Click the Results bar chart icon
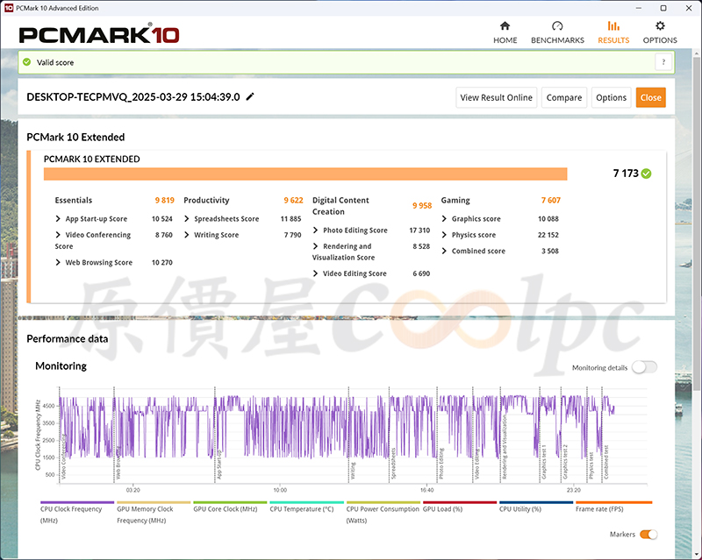The height and width of the screenshot is (560, 702). click(613, 26)
